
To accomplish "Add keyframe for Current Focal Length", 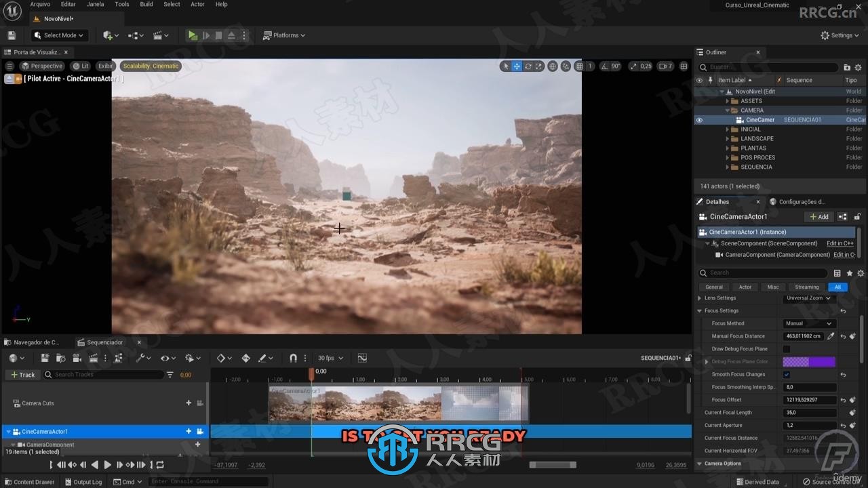I will [852, 413].
